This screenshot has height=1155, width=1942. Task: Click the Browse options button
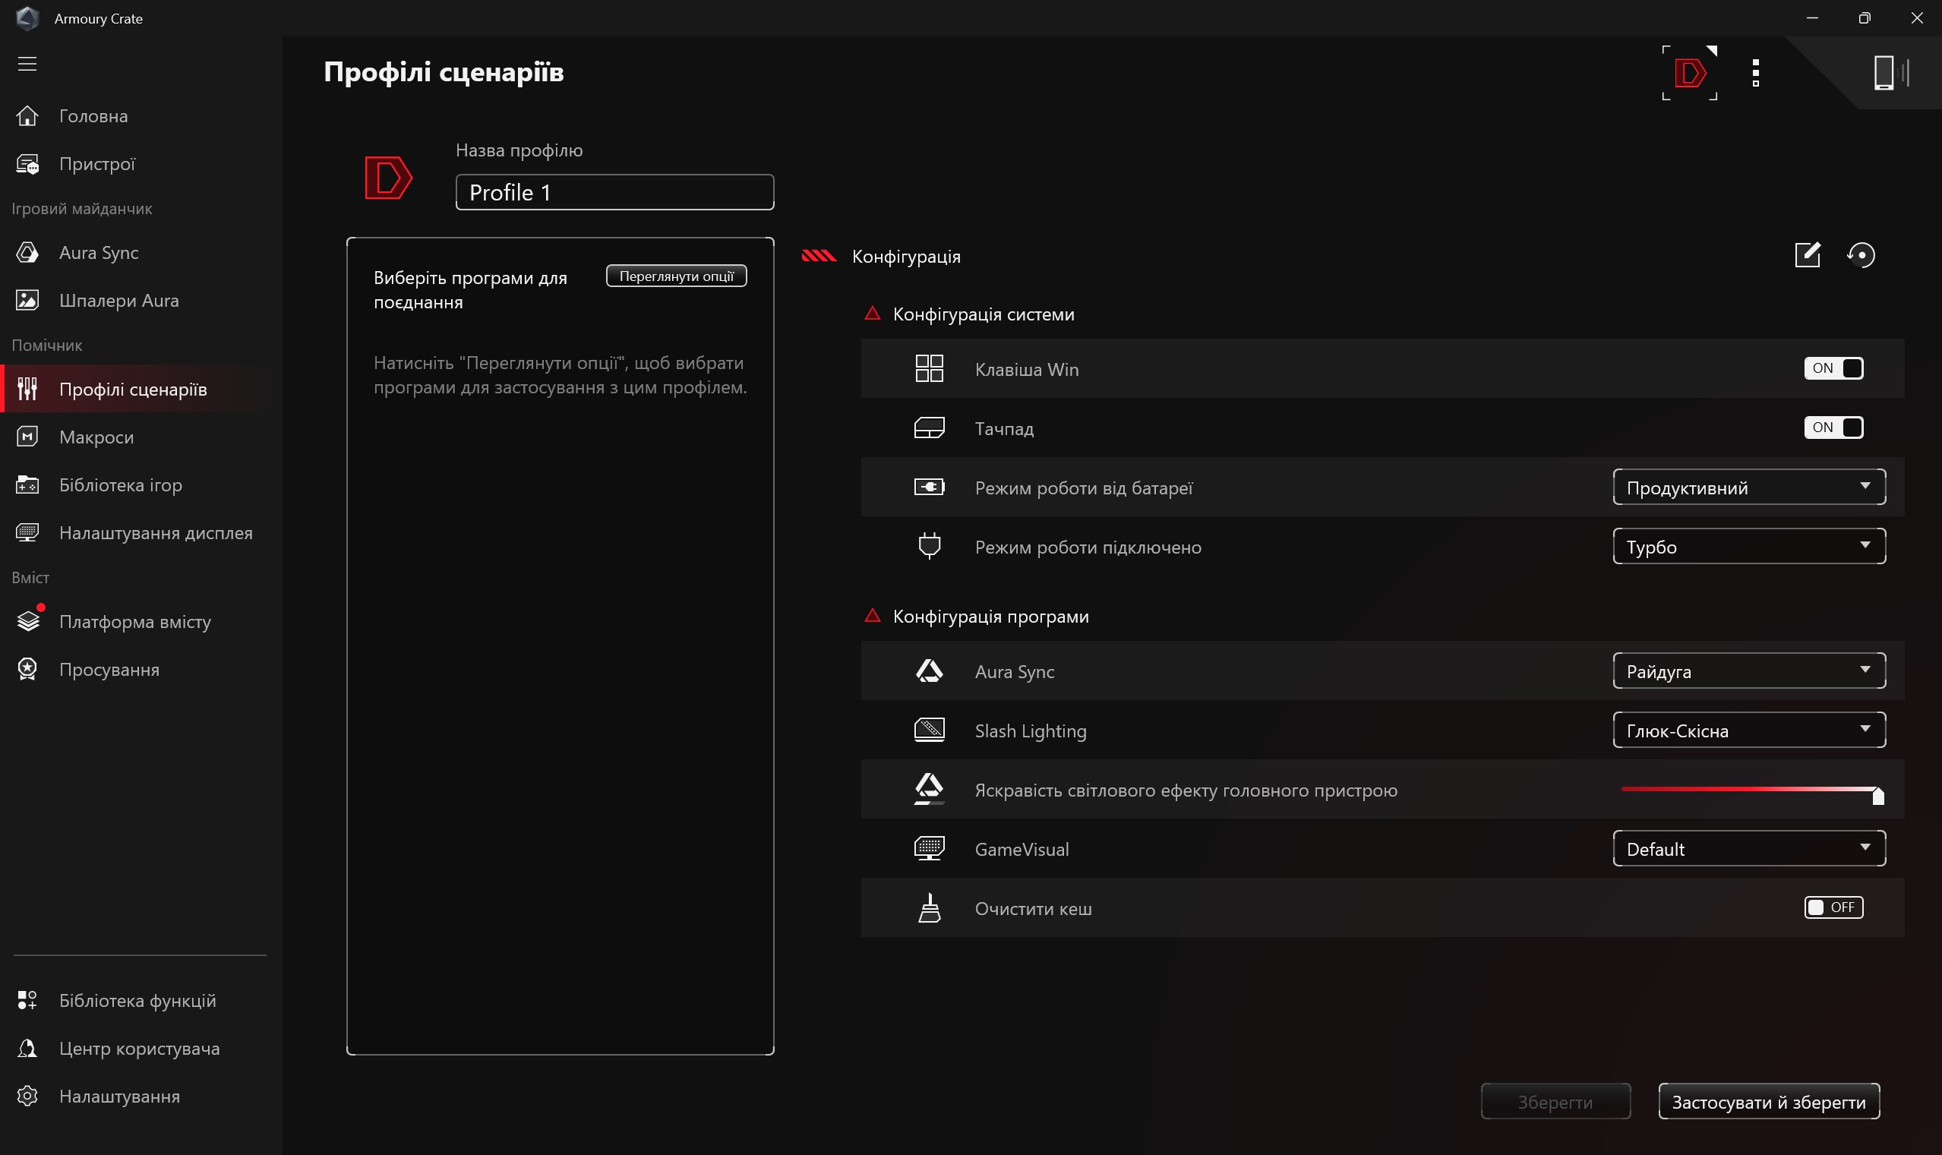pos(677,276)
